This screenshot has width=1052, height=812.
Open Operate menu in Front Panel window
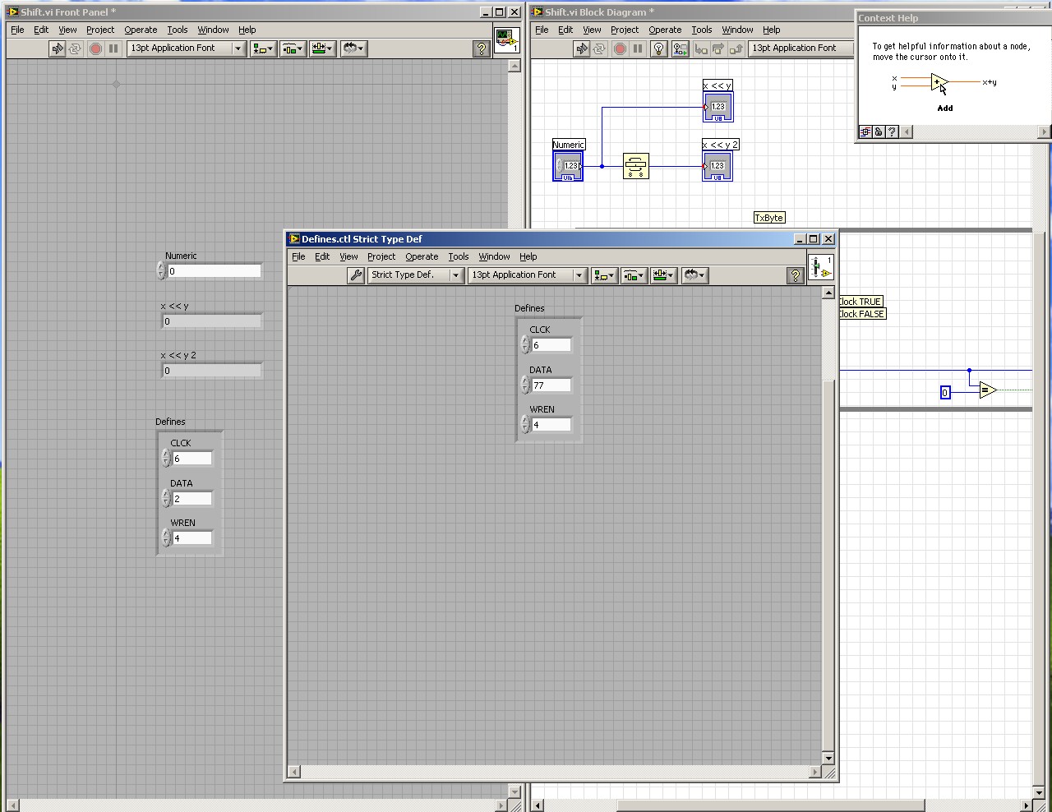pyautogui.click(x=141, y=30)
